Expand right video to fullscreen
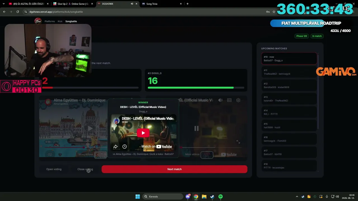Viewport: 358px width, 201px height. click(x=238, y=142)
